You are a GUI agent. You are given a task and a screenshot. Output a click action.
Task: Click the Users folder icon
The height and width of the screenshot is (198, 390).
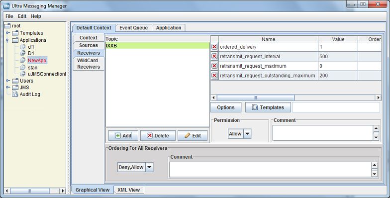click(15, 81)
